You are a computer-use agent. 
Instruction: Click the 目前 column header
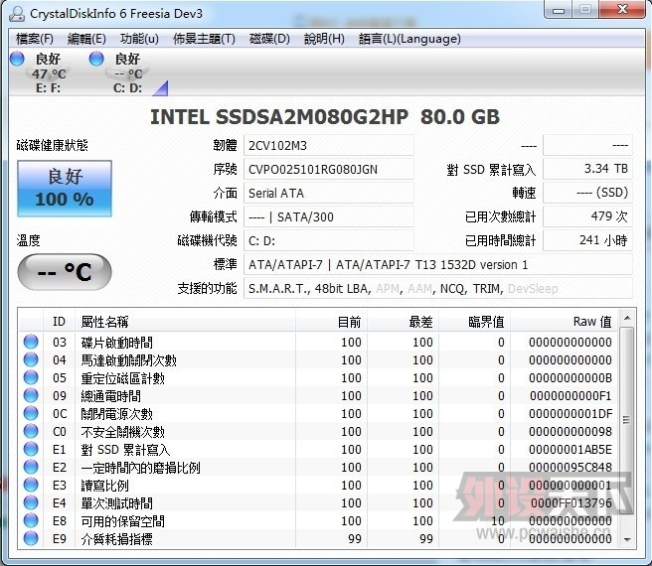(x=331, y=322)
